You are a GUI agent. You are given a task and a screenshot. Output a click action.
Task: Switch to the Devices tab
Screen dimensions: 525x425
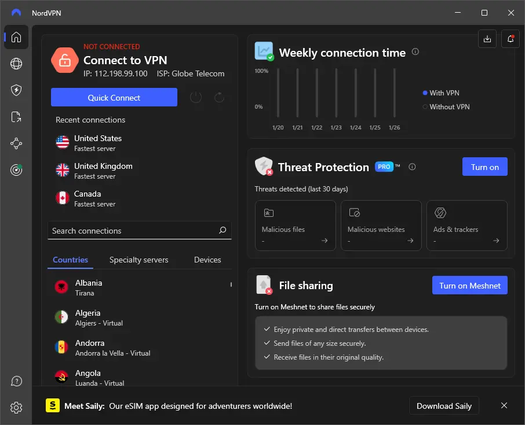(x=207, y=260)
